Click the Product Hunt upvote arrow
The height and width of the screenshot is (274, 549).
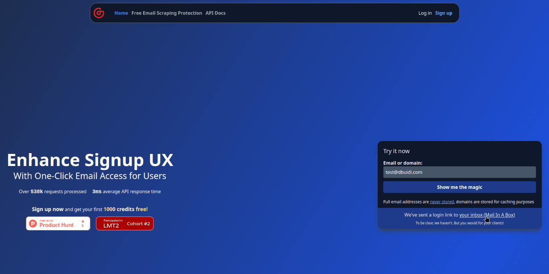[x=83, y=221]
